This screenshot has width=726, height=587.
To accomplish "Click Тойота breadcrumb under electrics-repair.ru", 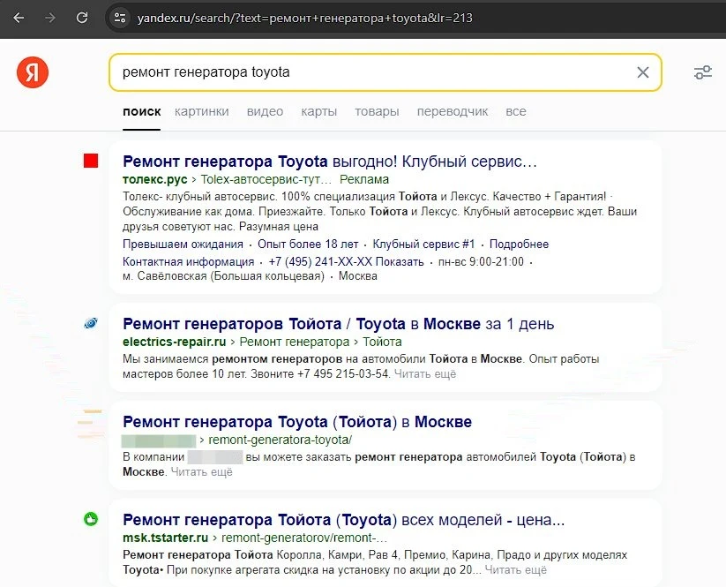I will pos(382,342).
